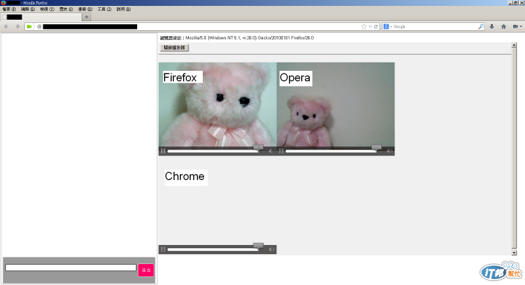Click the Opera teddy bear video
Screen dimensions: 525x285
pos(336,110)
